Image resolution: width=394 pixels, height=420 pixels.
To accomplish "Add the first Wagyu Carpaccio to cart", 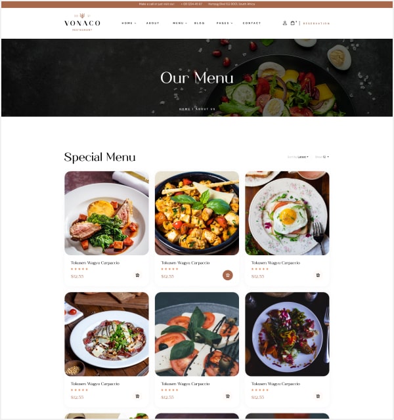I will (137, 275).
